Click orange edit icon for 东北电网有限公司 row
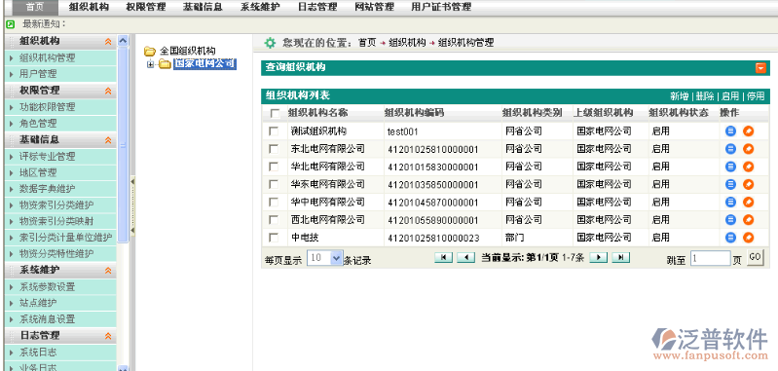The image size is (778, 371). pos(748,149)
